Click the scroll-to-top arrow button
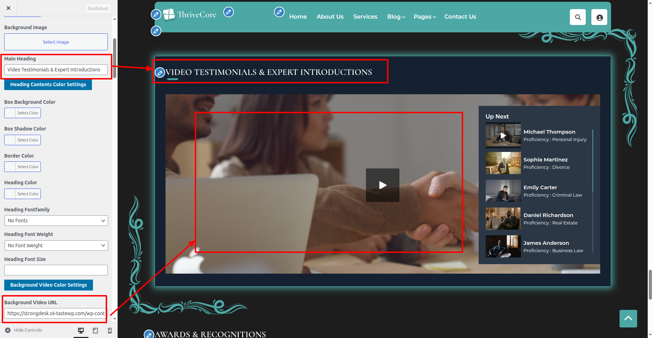Viewport: 653px width, 338px height. tap(628, 318)
